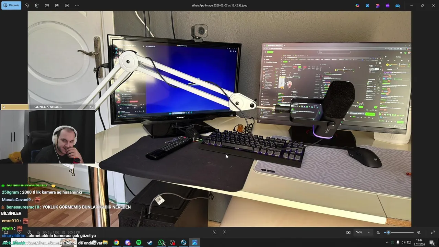Click the scan text icon at the bottom center
This screenshot has width=439, height=247.
(225, 232)
